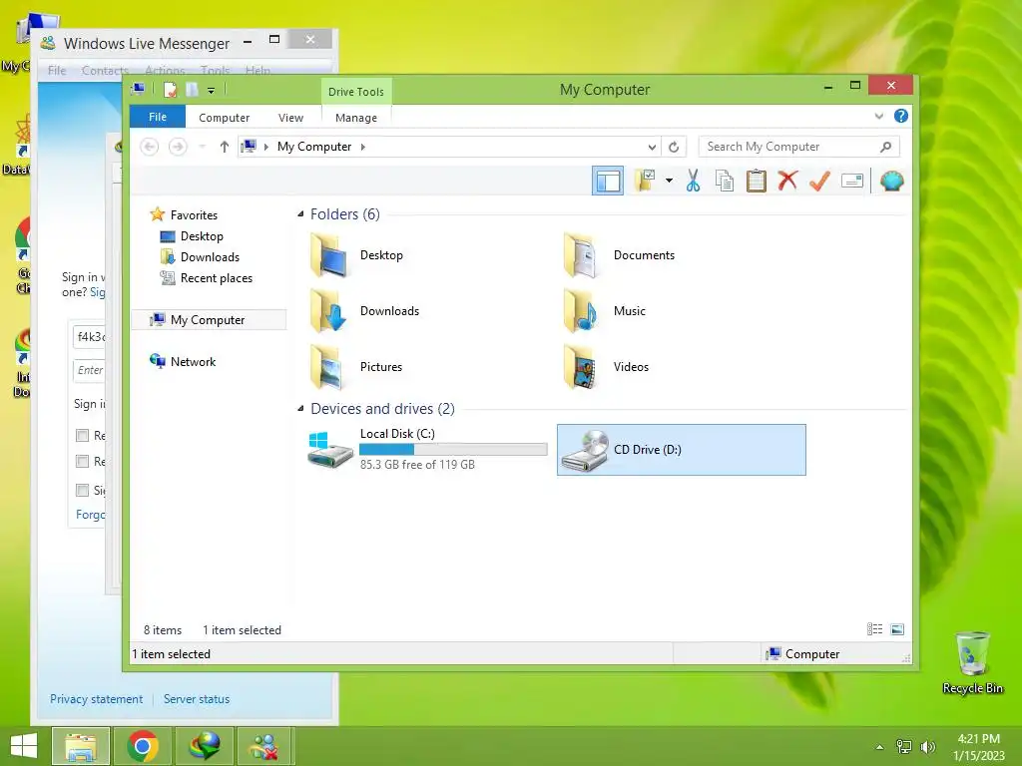Screen dimensions: 1022x766
Task: Click the folder options toolbar icon
Action: [646, 181]
